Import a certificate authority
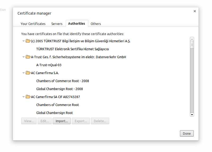Image resolution: width=212 pixels, height=152 pixels. (62, 121)
